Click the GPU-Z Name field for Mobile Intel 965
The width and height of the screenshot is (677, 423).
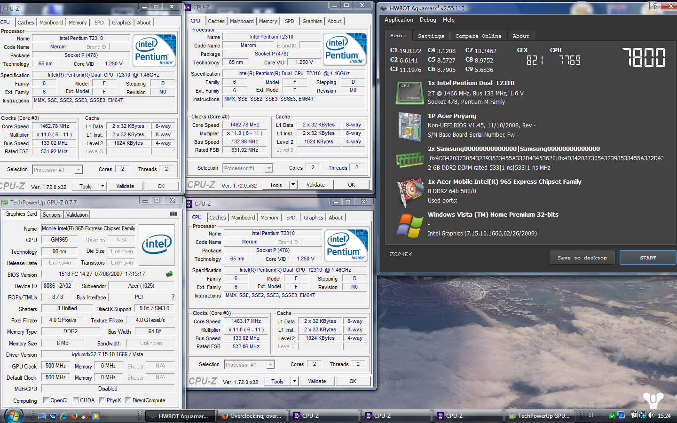click(89, 228)
